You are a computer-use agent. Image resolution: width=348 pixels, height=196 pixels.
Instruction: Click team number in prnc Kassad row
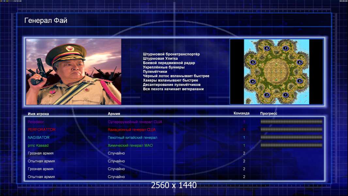(x=244, y=146)
